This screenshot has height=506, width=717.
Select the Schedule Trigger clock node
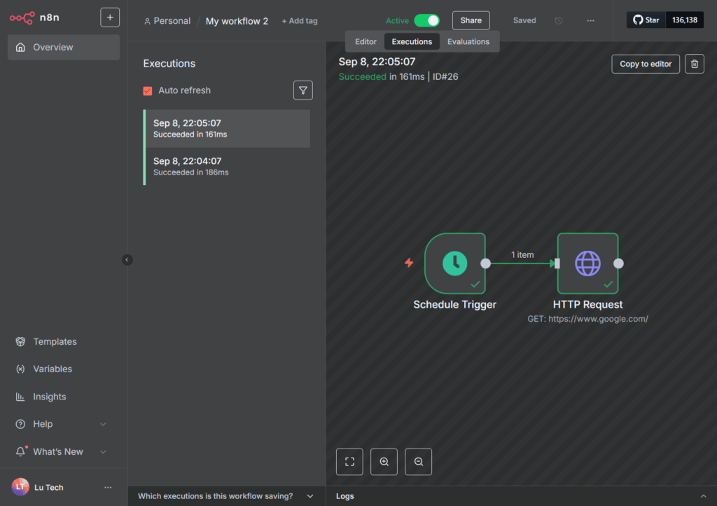[455, 264]
